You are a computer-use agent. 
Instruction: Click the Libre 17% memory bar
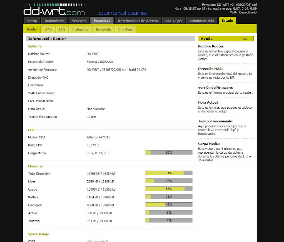point(169,181)
